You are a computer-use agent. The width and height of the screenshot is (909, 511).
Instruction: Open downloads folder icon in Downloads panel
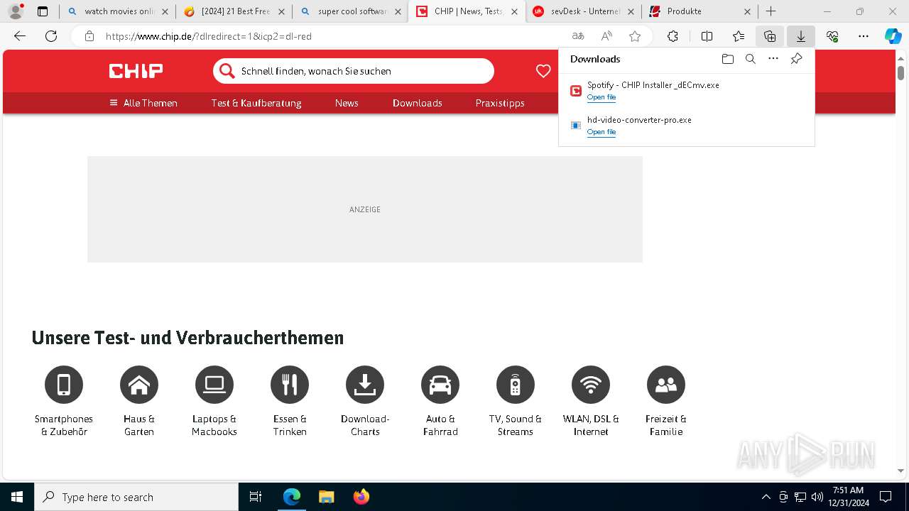point(727,59)
